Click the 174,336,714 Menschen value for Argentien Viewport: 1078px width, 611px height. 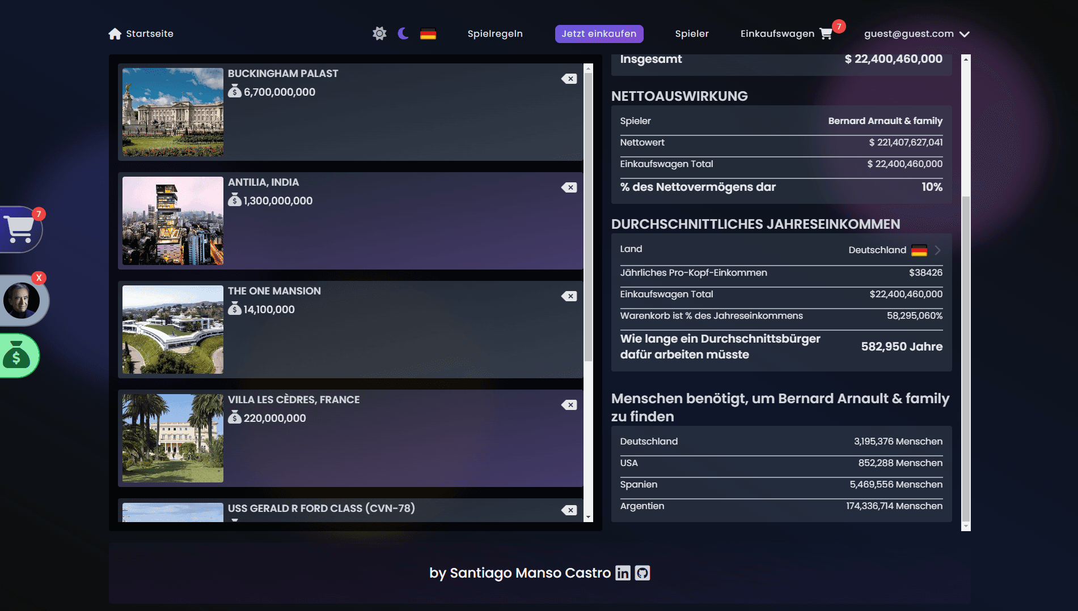894,506
